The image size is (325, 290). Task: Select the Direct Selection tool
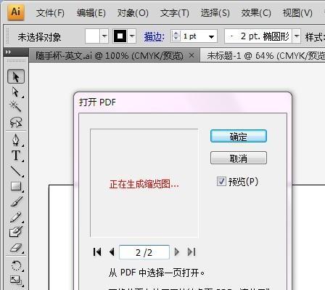click(16, 92)
